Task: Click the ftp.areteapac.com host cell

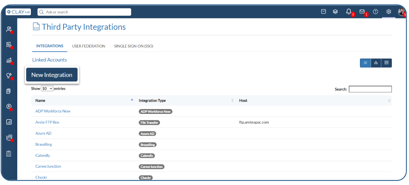Action: [x=254, y=122]
